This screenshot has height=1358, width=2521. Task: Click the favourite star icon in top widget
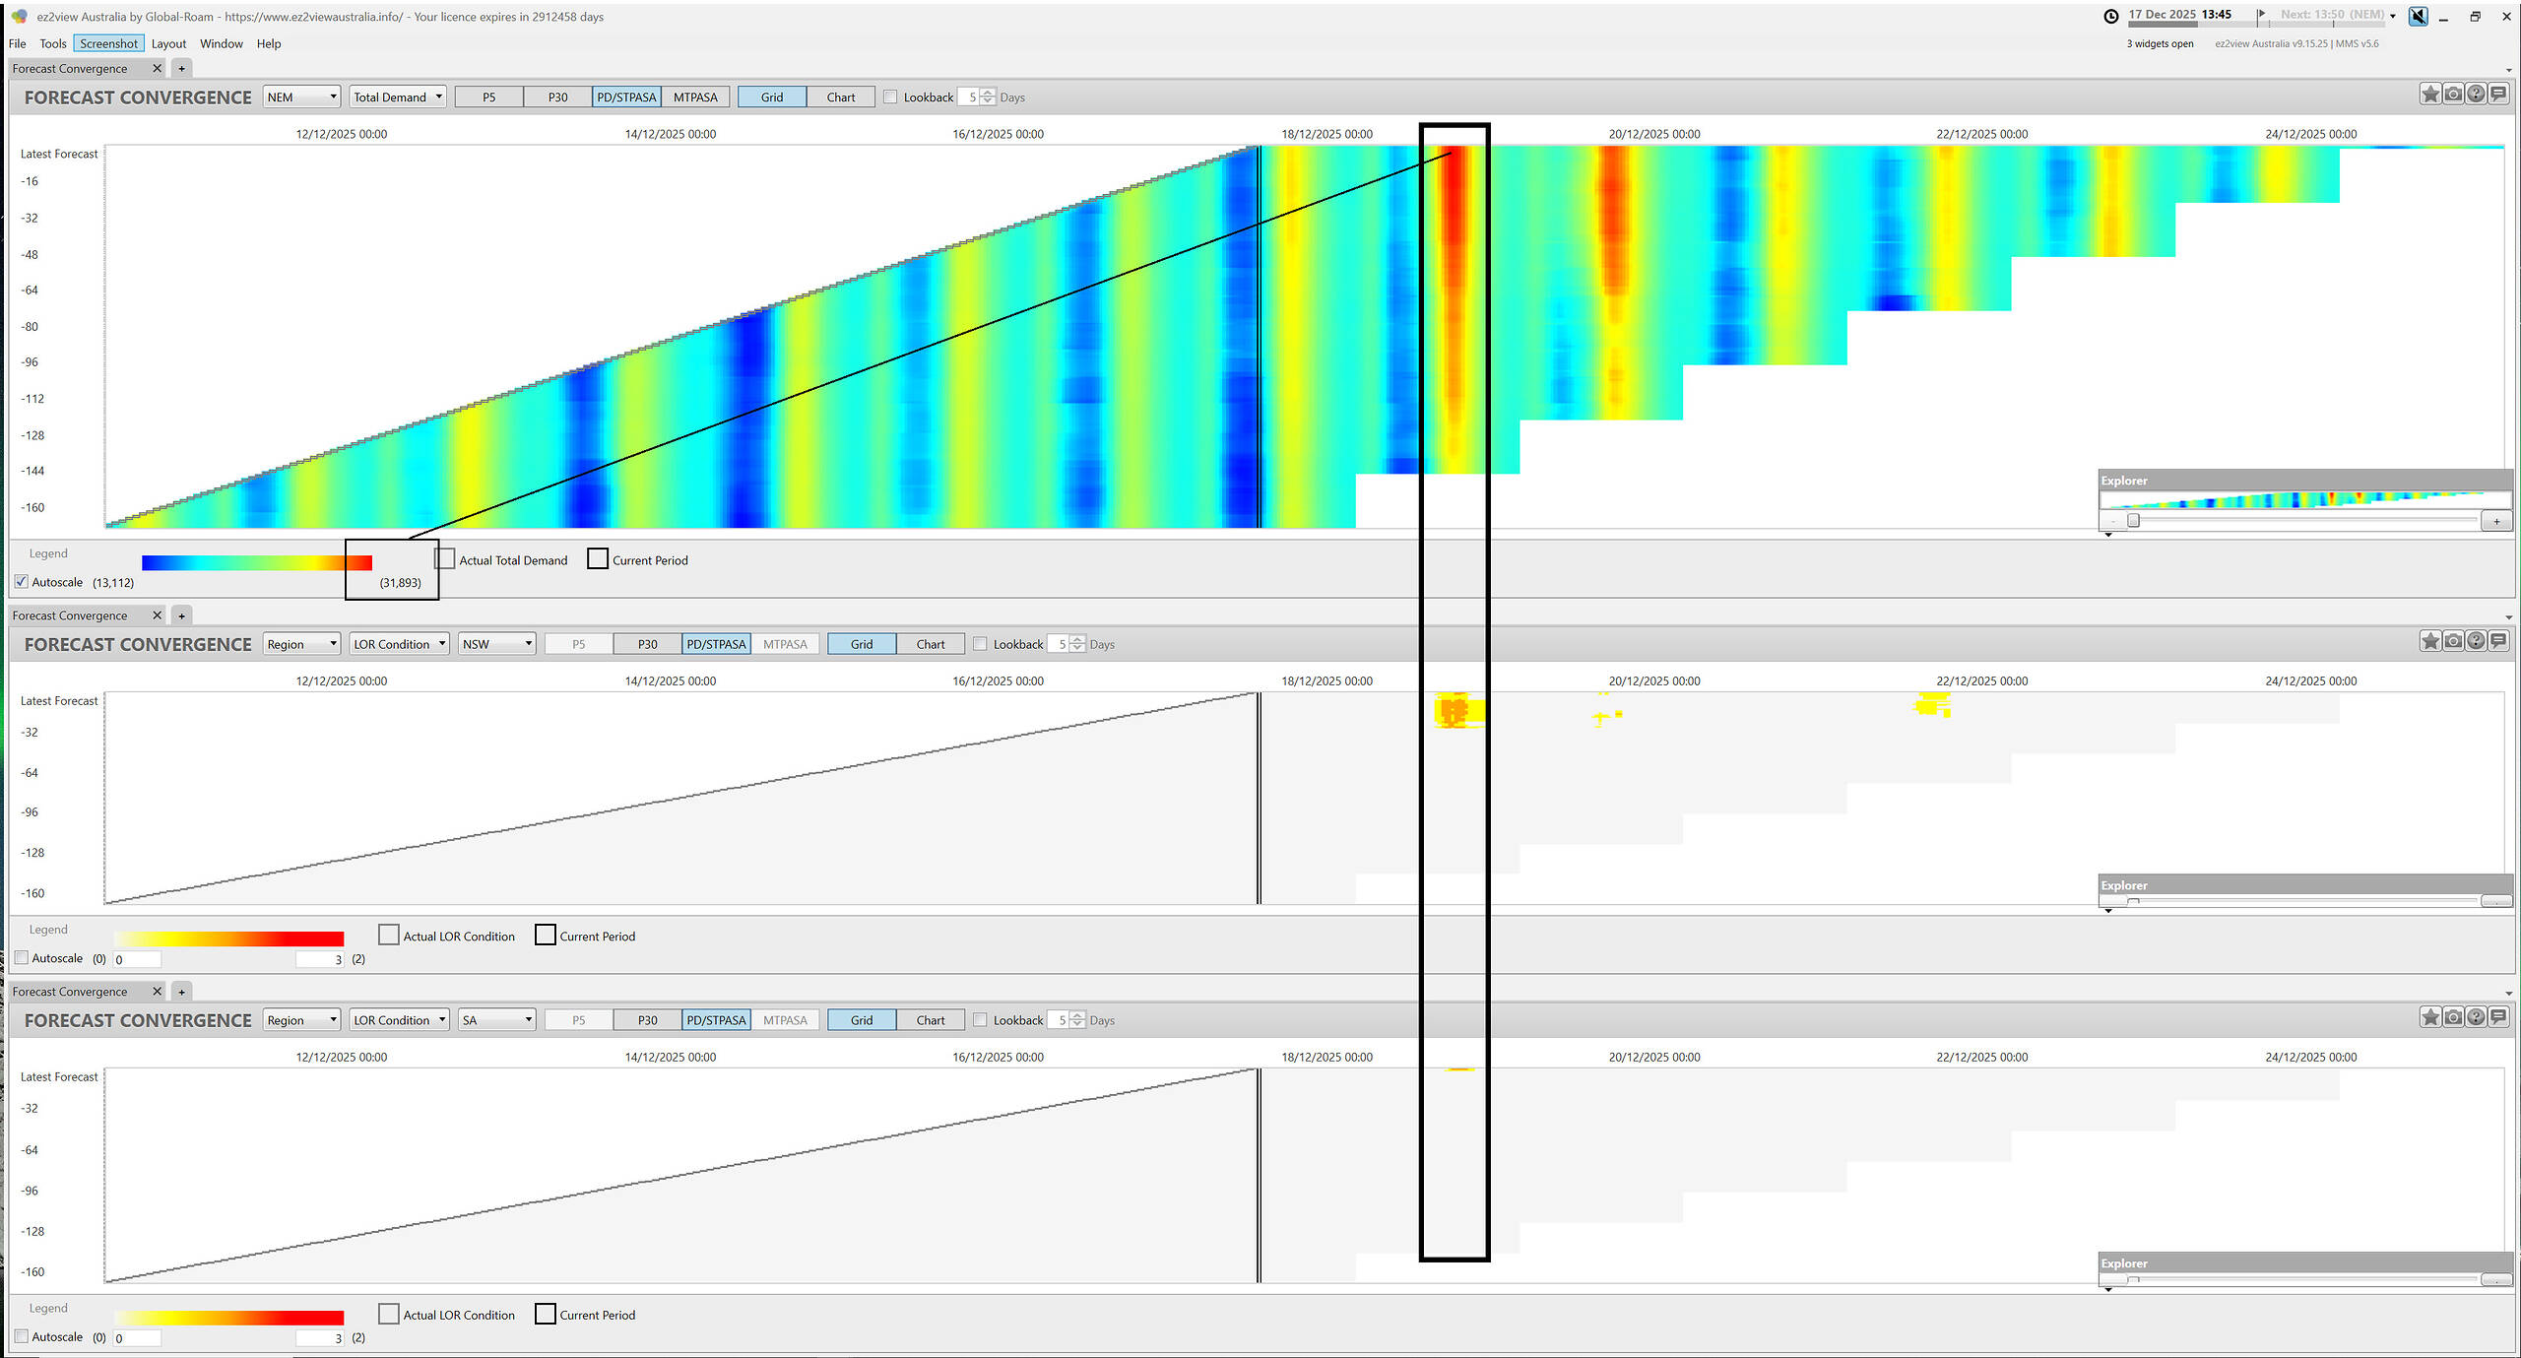tap(2429, 95)
